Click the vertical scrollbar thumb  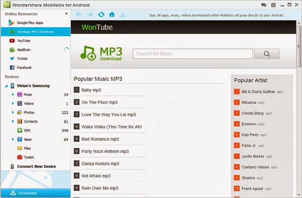pos(298,47)
